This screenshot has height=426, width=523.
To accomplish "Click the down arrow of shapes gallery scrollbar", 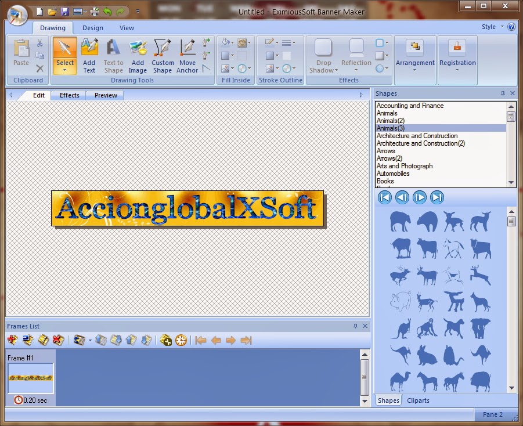I will pos(511,388).
